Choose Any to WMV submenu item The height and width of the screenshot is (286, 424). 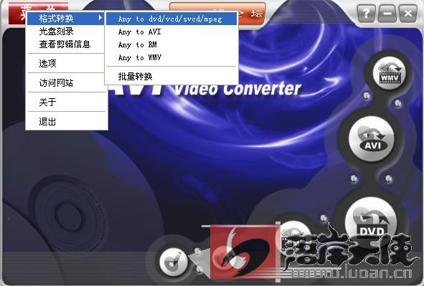tap(171, 57)
